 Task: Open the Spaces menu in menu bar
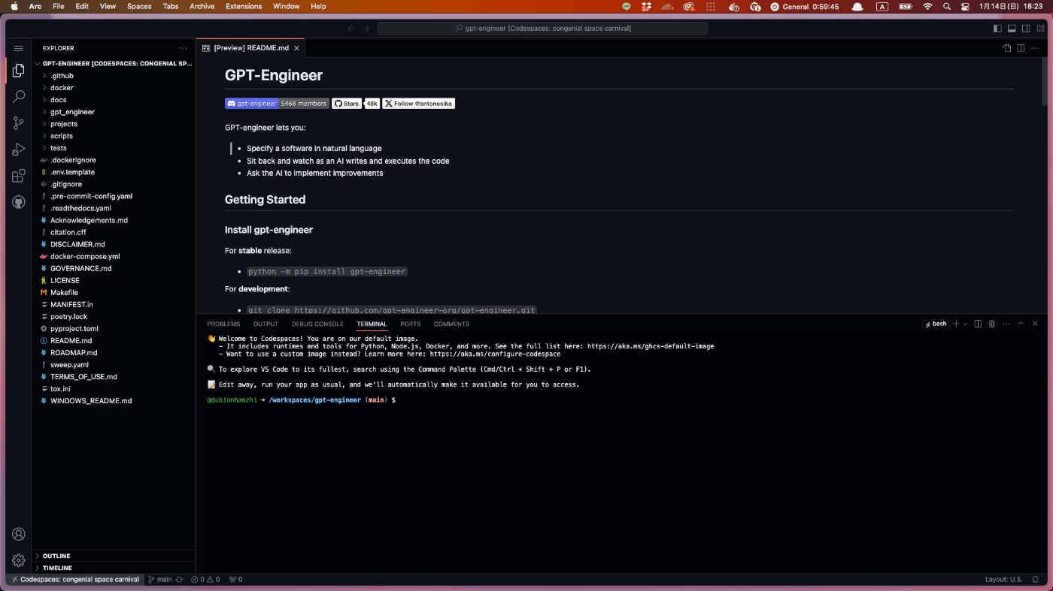139,6
